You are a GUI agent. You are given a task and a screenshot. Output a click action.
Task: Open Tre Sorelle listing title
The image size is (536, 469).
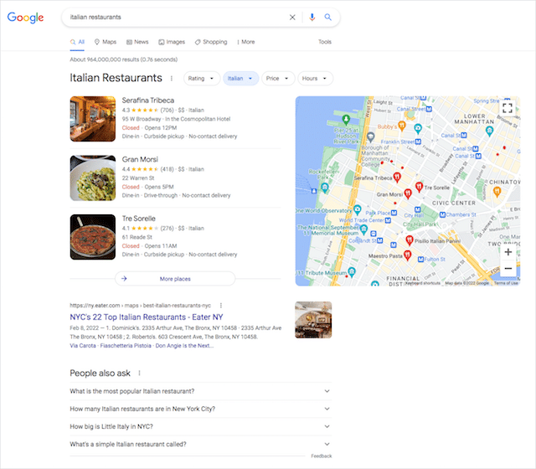tap(138, 219)
